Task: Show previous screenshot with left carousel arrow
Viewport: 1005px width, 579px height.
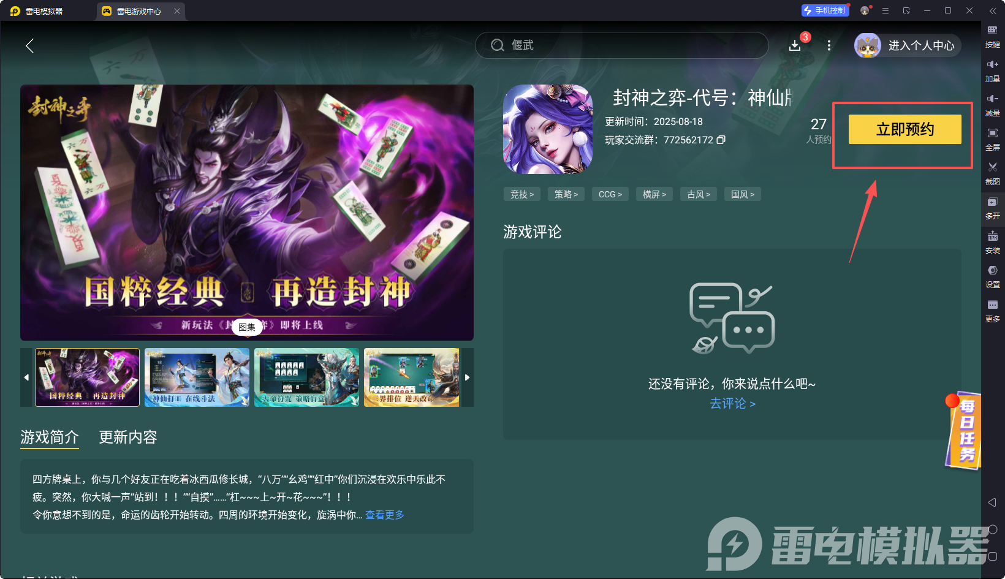Action: click(26, 377)
